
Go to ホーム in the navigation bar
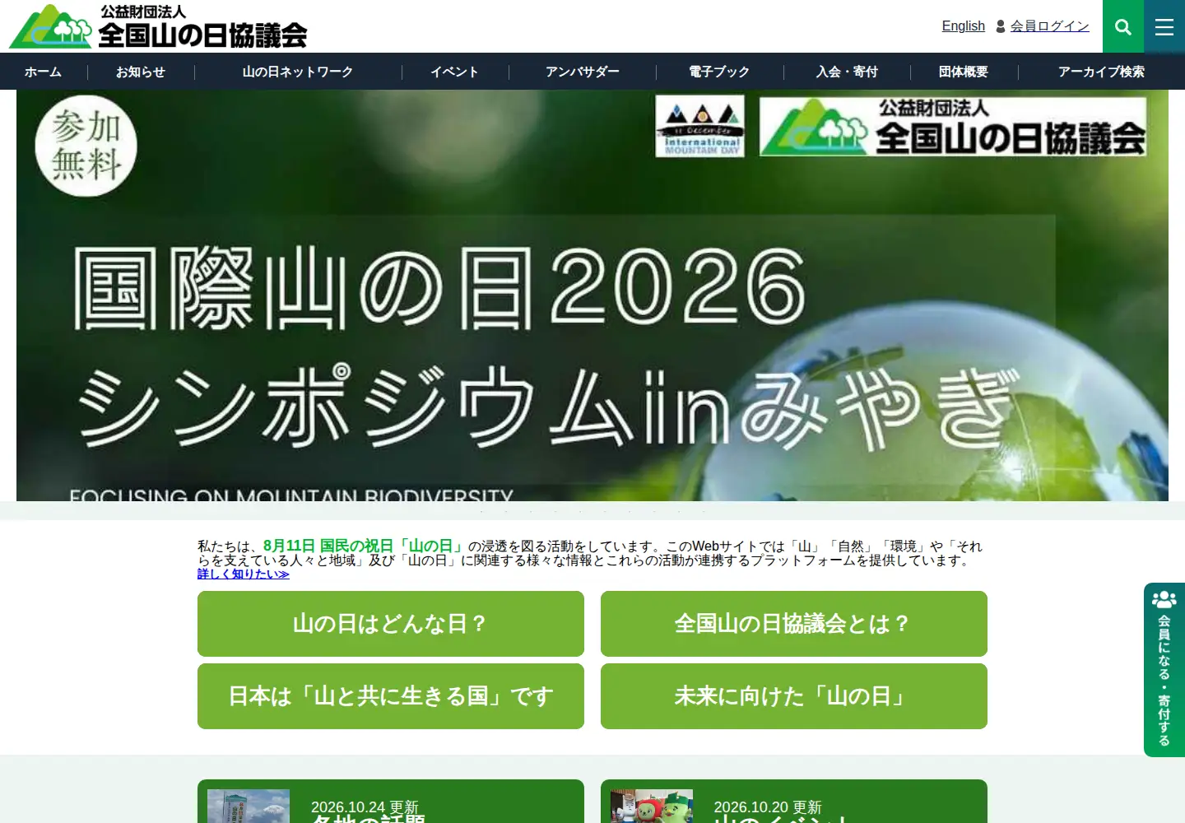[x=43, y=72]
